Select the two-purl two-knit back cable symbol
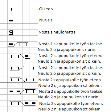 coord(23,92)
